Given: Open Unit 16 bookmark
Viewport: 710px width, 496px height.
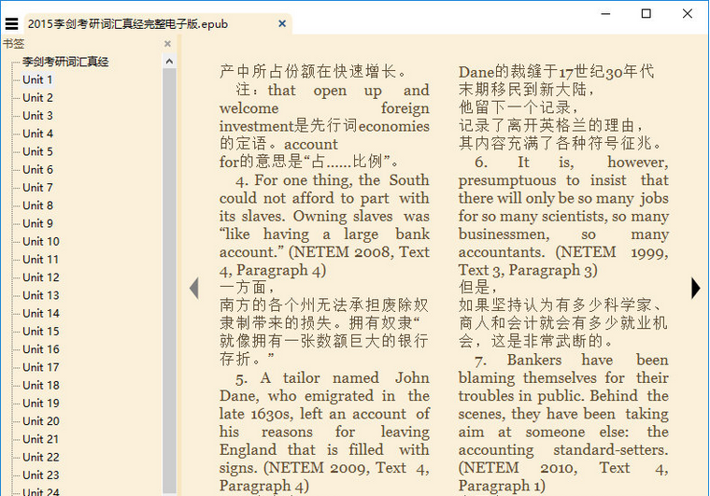Looking at the screenshot, I should [41, 349].
